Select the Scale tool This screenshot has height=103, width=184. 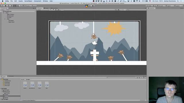coord(11,6)
